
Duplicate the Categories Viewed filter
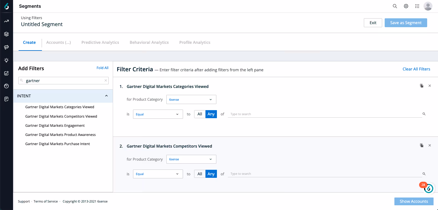(x=422, y=86)
